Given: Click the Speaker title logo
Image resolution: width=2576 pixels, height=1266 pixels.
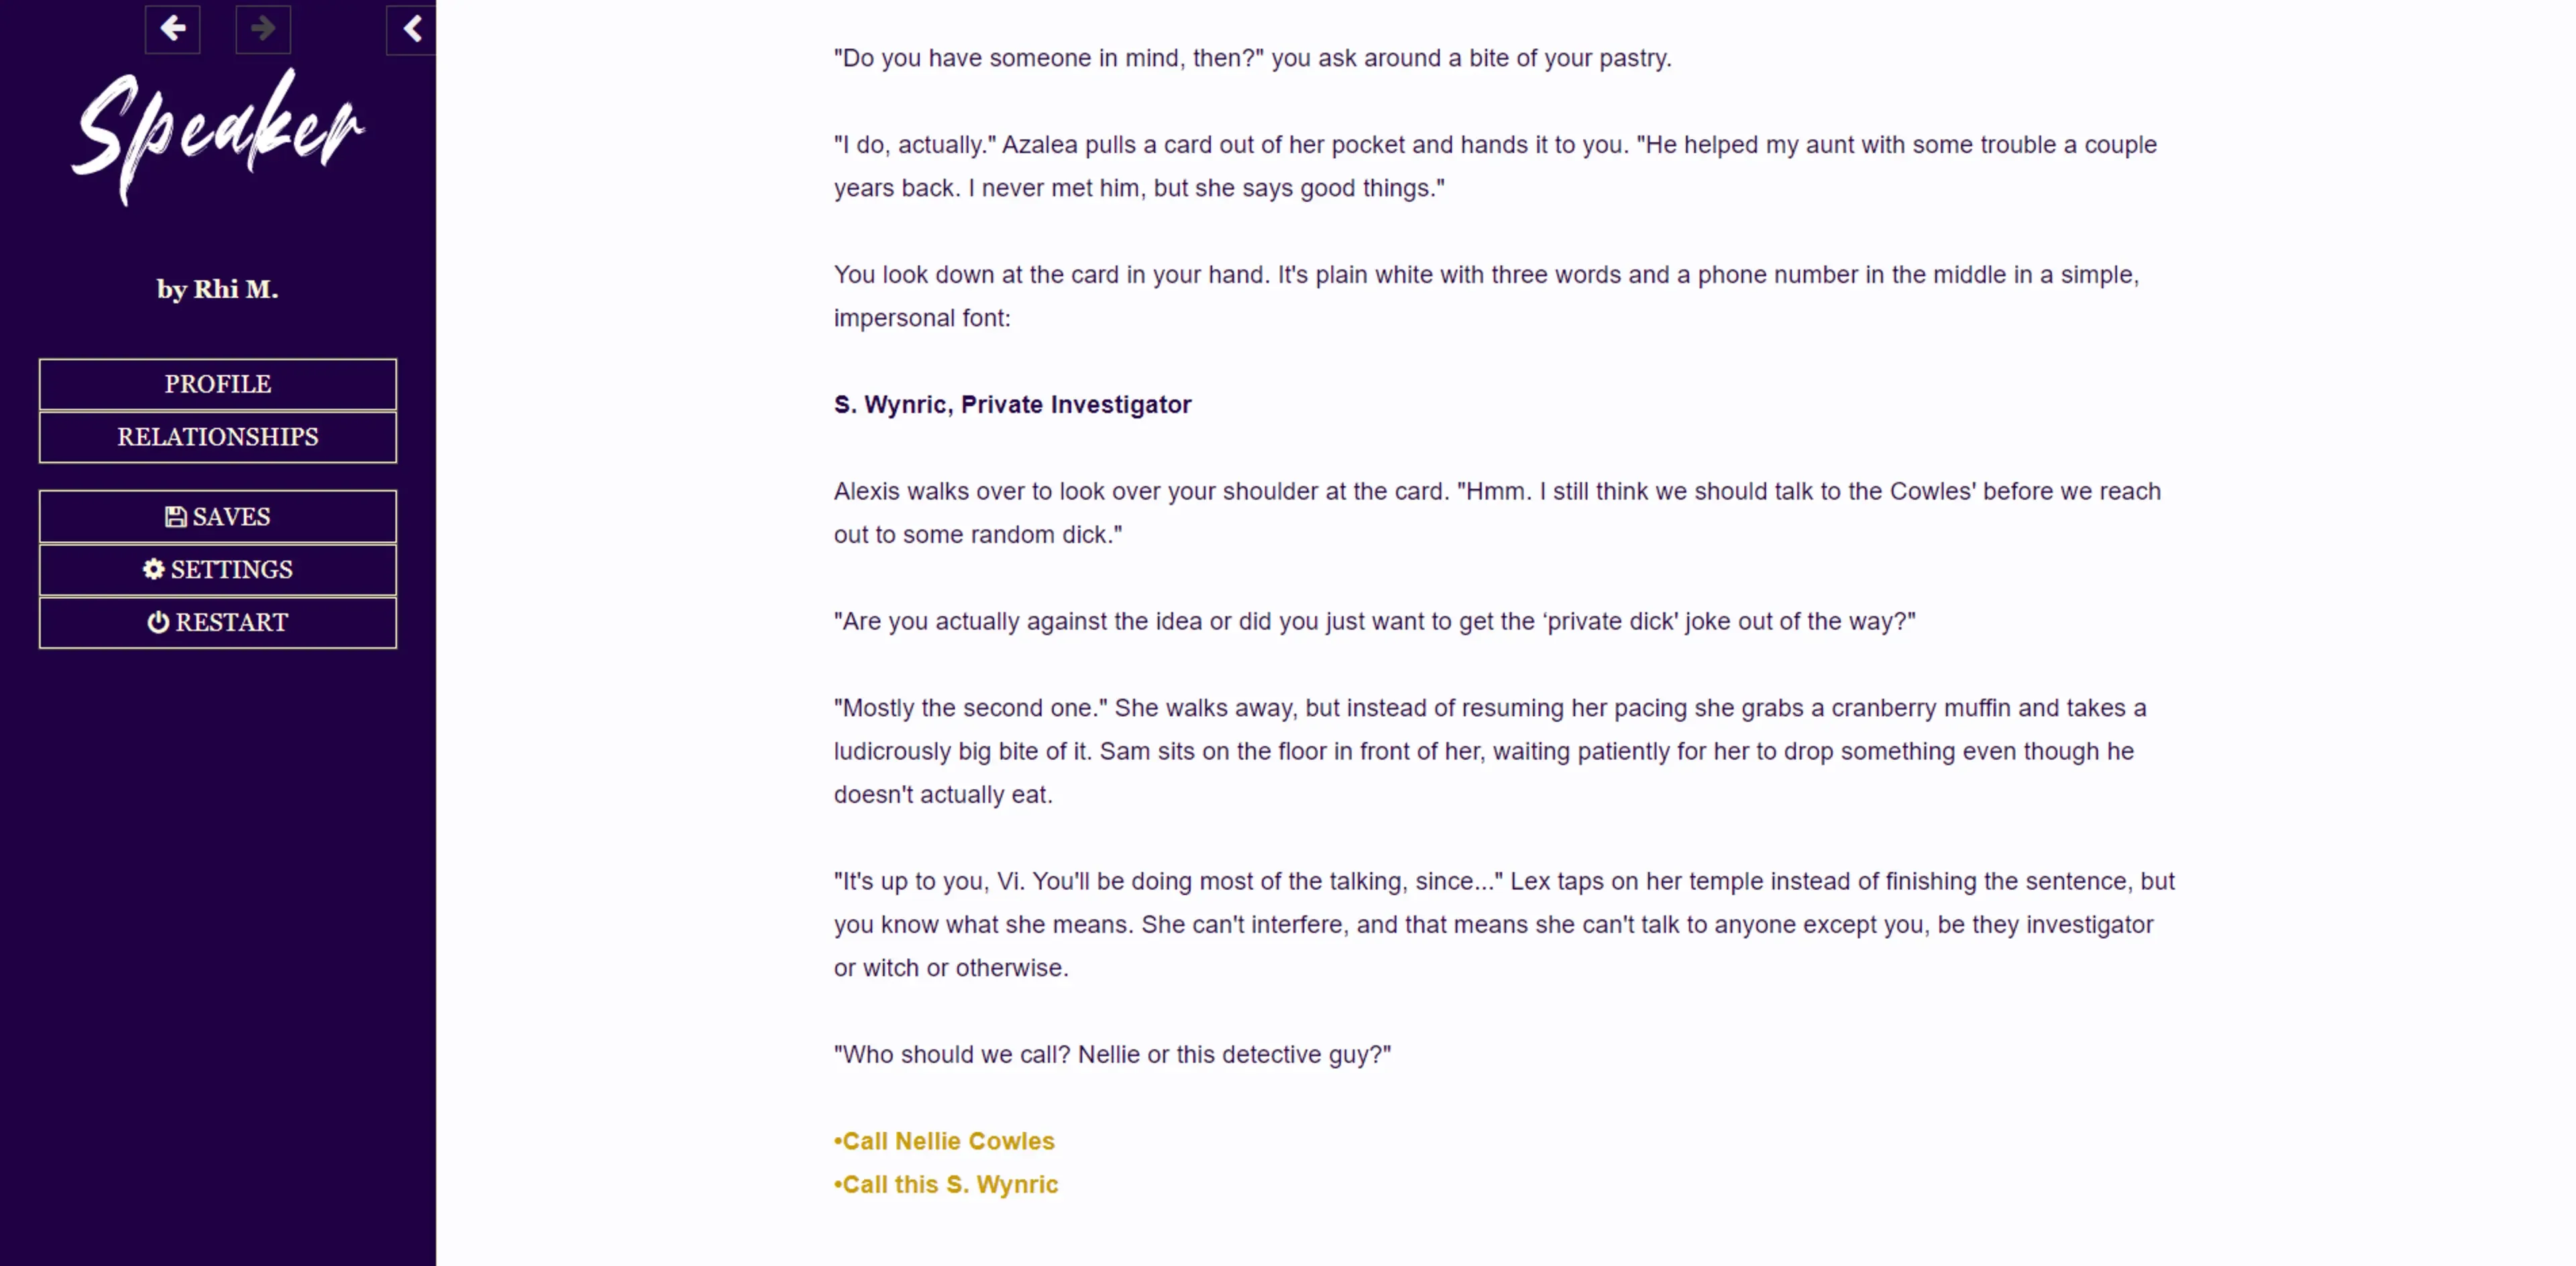Looking at the screenshot, I should click(x=218, y=135).
